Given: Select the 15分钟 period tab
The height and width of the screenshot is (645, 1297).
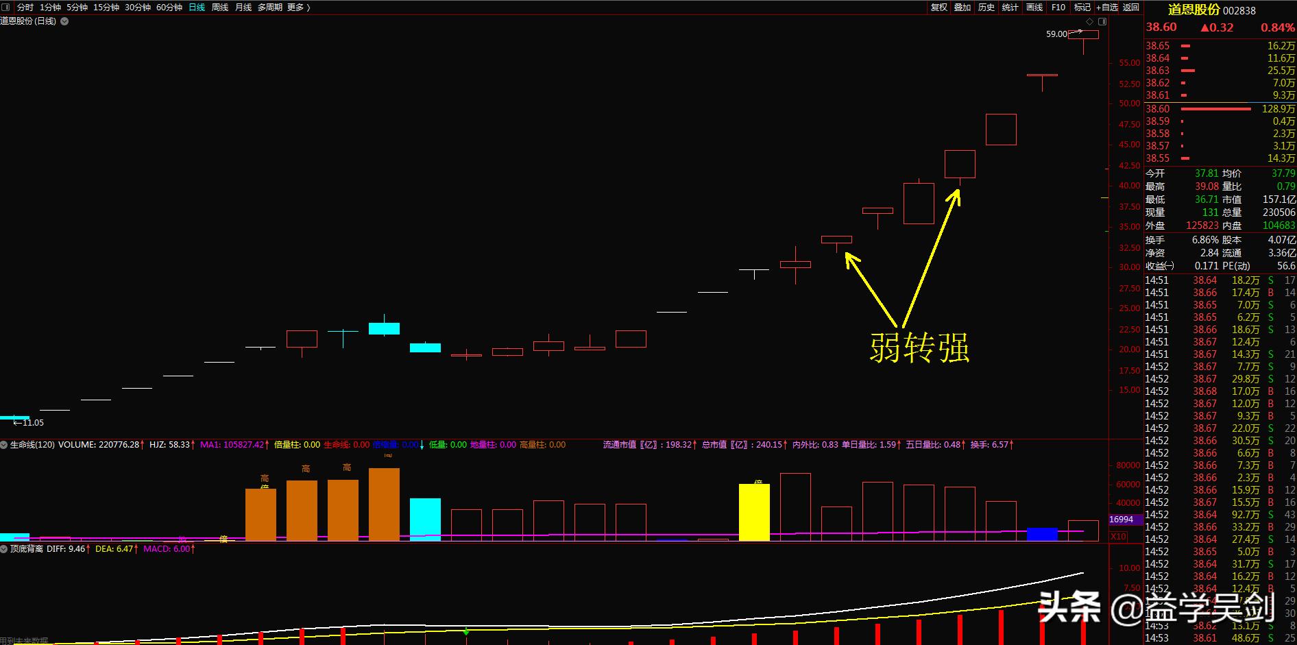Looking at the screenshot, I should pos(106,7).
